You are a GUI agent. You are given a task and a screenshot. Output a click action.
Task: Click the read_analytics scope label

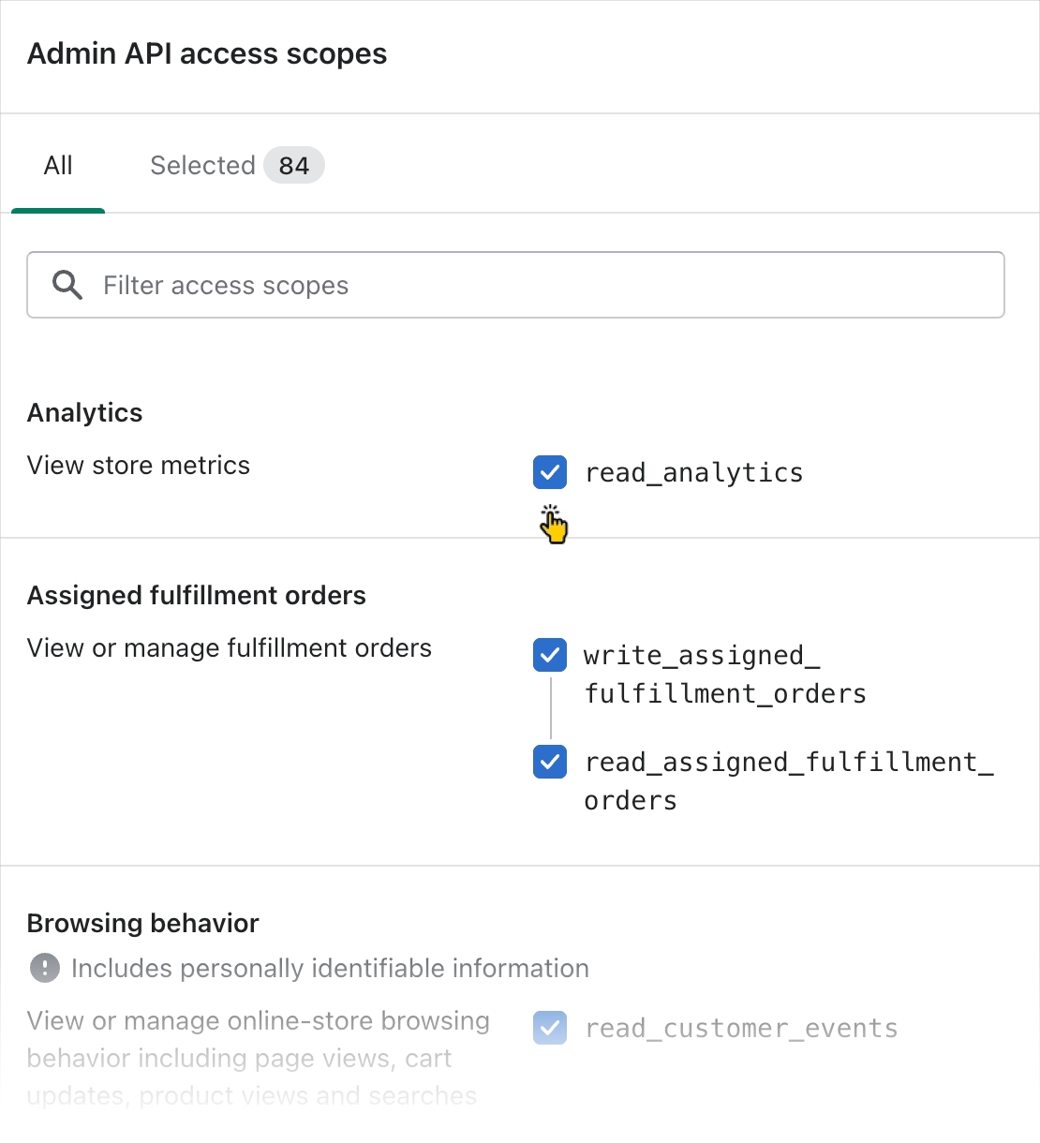click(693, 473)
